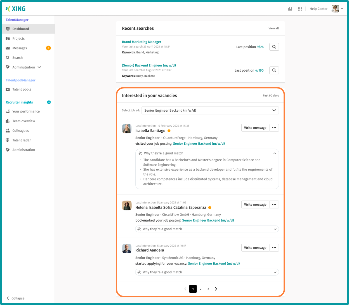Expand the Administration submenu in TalentManager
The height and width of the screenshot is (305, 349).
click(x=39, y=67)
